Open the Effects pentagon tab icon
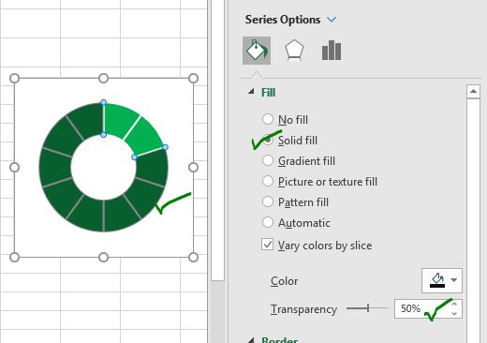 click(x=294, y=51)
